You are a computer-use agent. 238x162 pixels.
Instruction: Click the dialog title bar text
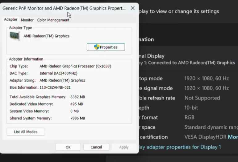click(64, 8)
